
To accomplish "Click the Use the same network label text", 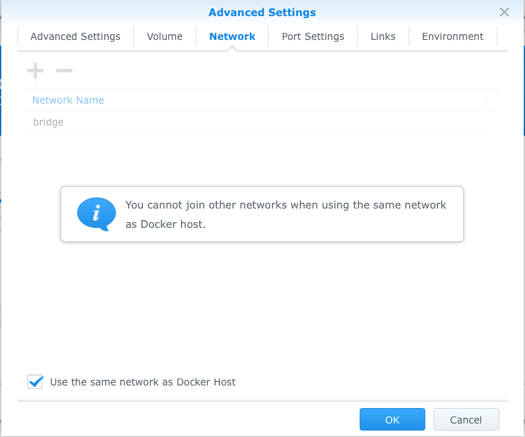I will [x=143, y=382].
